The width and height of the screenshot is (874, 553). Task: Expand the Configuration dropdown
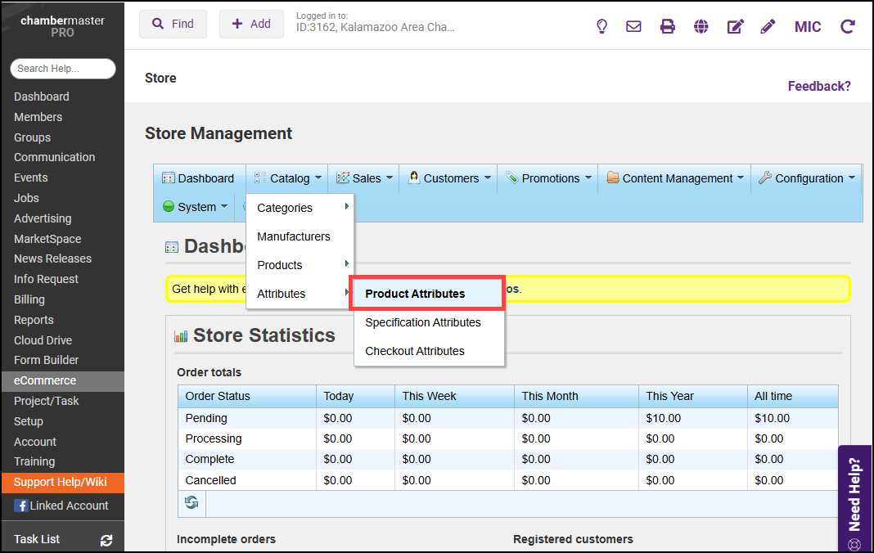[807, 178]
